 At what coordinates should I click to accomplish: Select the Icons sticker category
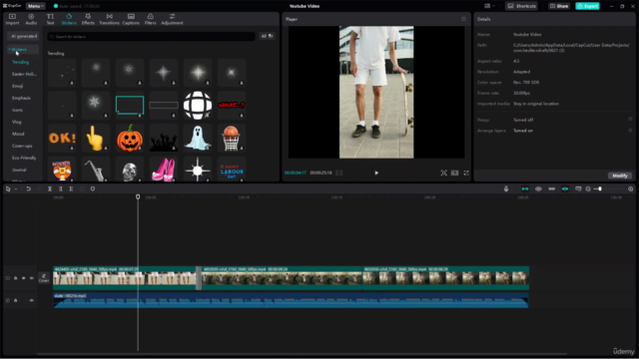click(17, 110)
